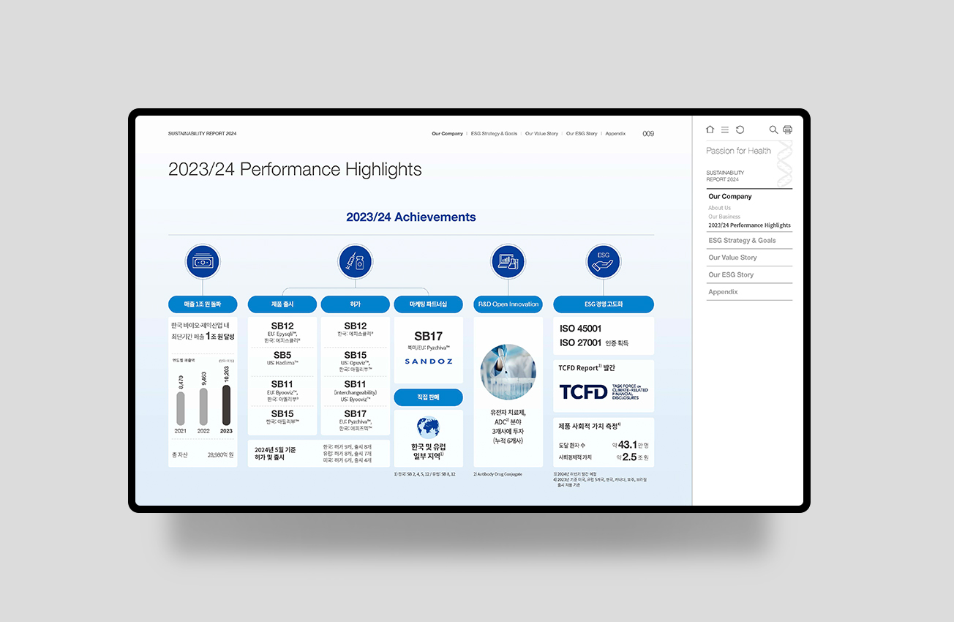954x622 pixels.
Task: Open About Us in sidebar
Action: [x=719, y=208]
